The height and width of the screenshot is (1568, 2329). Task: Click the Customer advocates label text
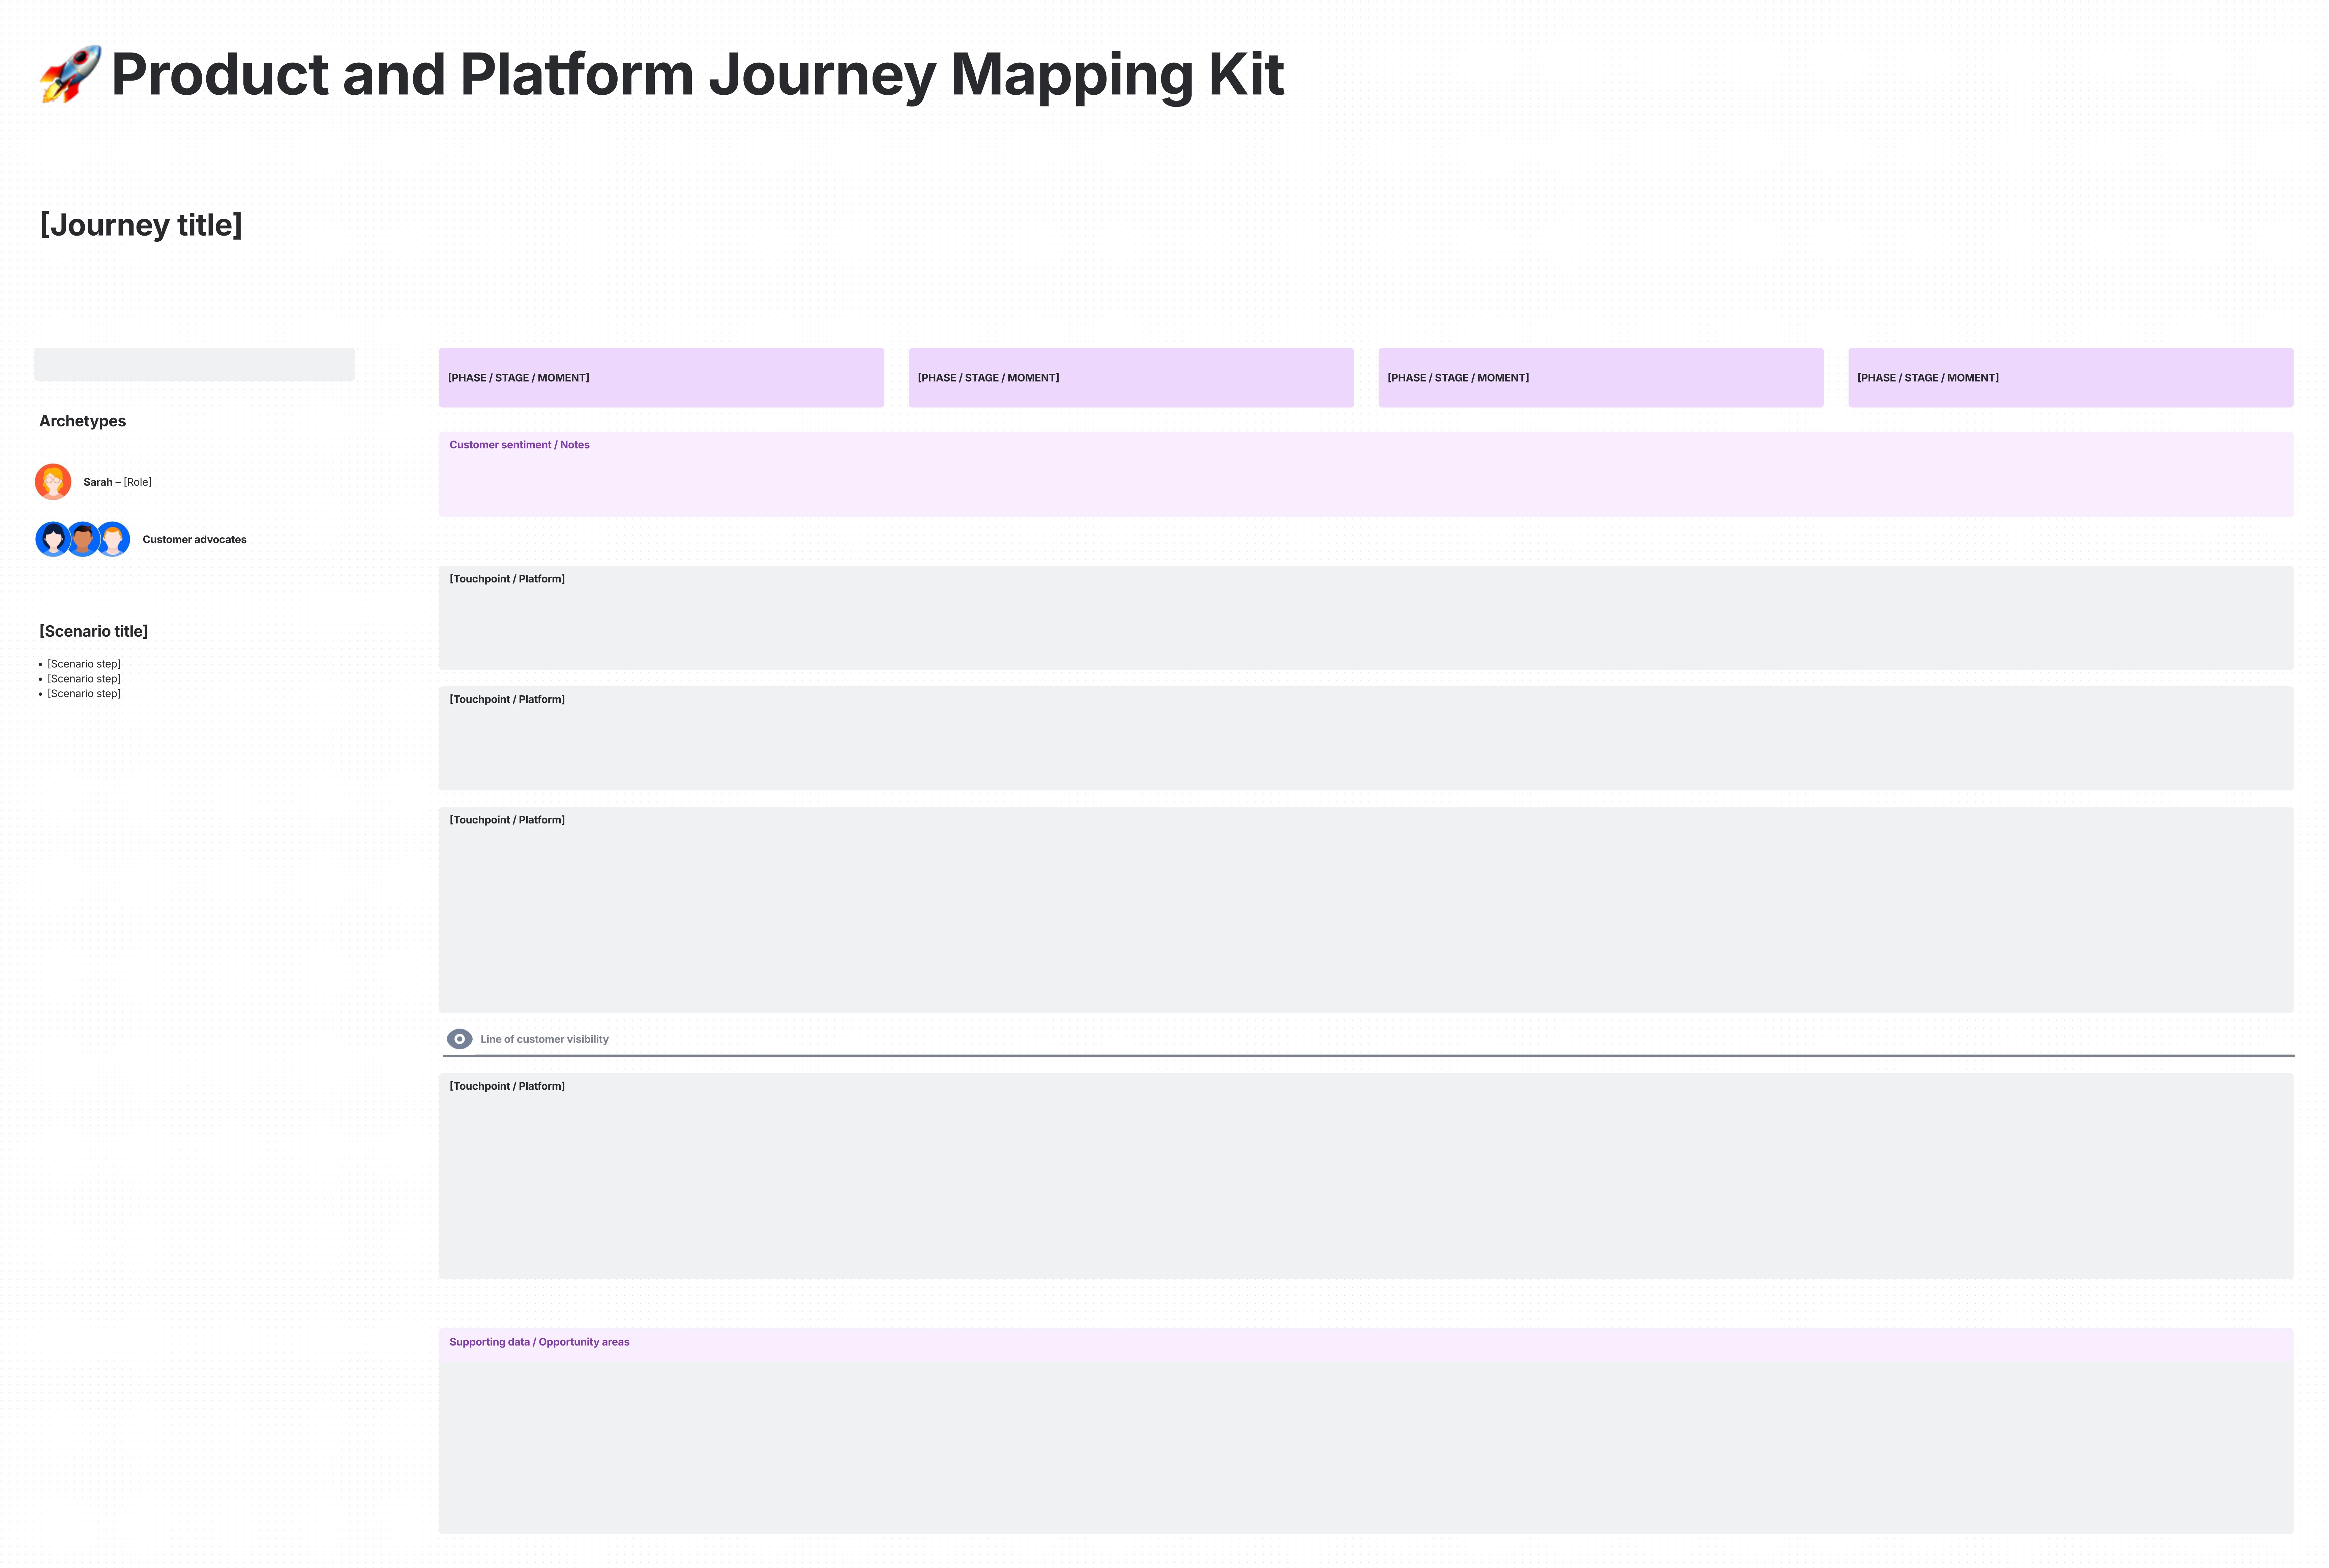(194, 539)
